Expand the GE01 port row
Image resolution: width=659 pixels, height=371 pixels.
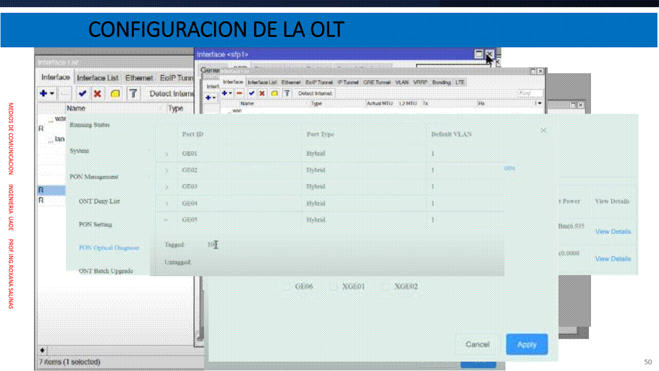coord(166,154)
